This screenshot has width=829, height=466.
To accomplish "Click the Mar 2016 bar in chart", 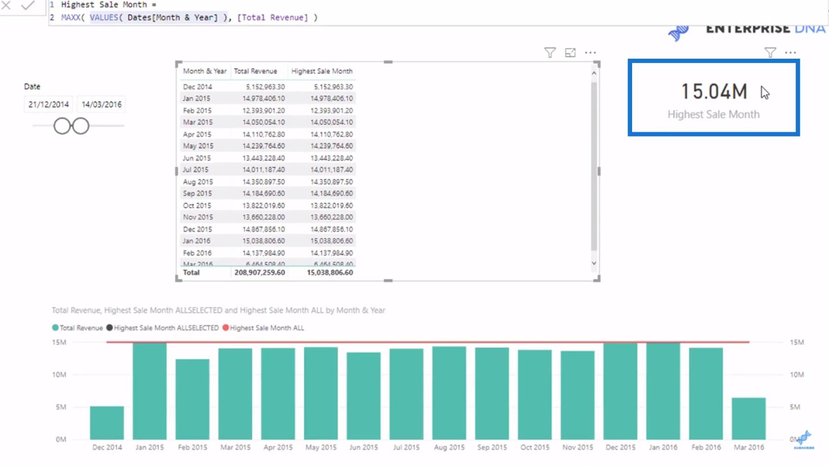I will pyautogui.click(x=749, y=419).
